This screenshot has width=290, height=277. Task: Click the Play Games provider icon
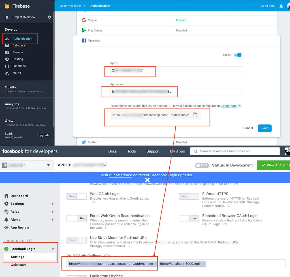pos(84,30)
